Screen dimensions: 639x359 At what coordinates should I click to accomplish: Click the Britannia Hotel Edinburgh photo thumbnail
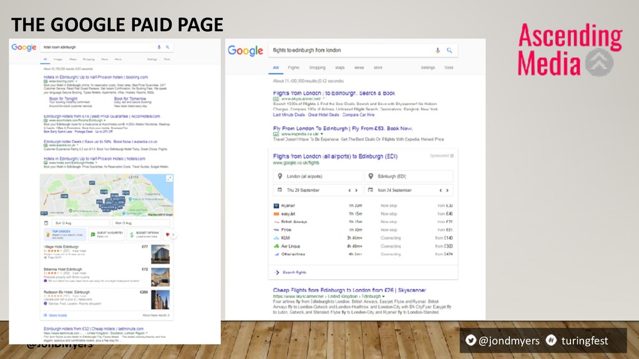[x=160, y=277]
